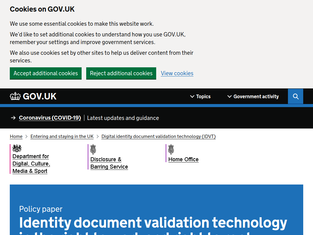The image size is (313, 235).
Task: Click the essential cookies sentence
Action: click(x=82, y=24)
